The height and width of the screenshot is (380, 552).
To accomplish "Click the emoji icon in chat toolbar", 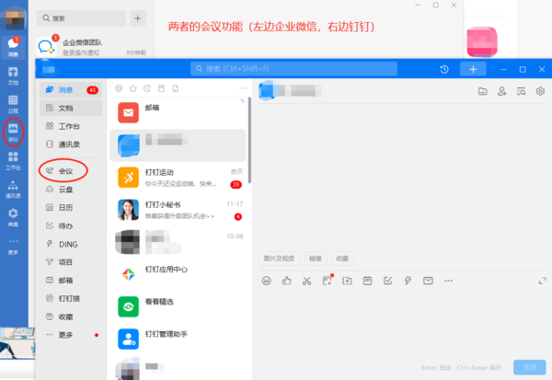I will click(266, 281).
